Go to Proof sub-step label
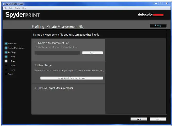Screen dimensions: 173x126 [x=13, y=65]
